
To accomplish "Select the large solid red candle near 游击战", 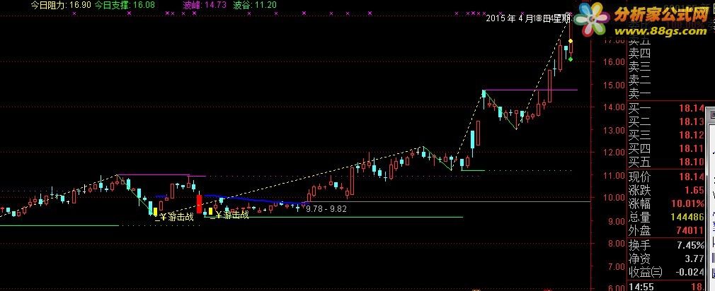I will (x=199, y=203).
